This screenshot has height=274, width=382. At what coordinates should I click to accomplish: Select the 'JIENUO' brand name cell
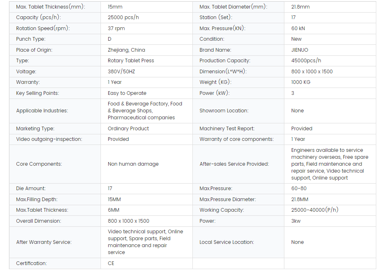(x=299, y=50)
